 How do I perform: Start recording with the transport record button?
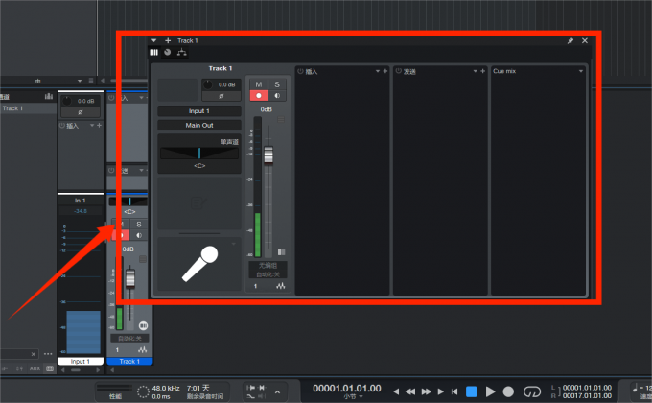point(508,391)
